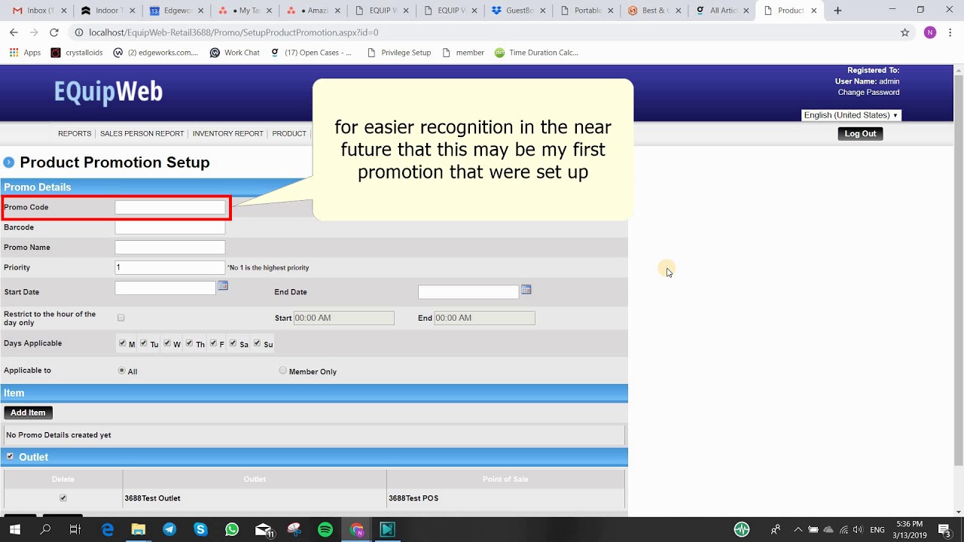Click the Add Item button

pyautogui.click(x=28, y=413)
